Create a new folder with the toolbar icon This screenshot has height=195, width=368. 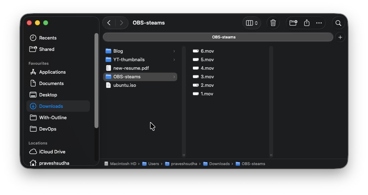(293, 23)
